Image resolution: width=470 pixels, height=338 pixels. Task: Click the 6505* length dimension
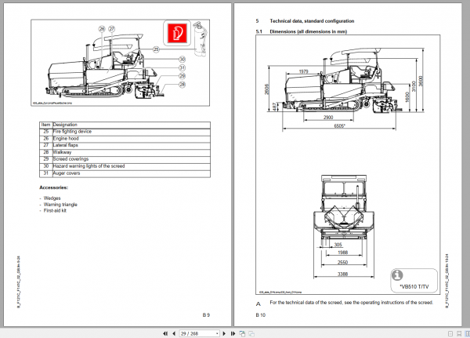339,125
